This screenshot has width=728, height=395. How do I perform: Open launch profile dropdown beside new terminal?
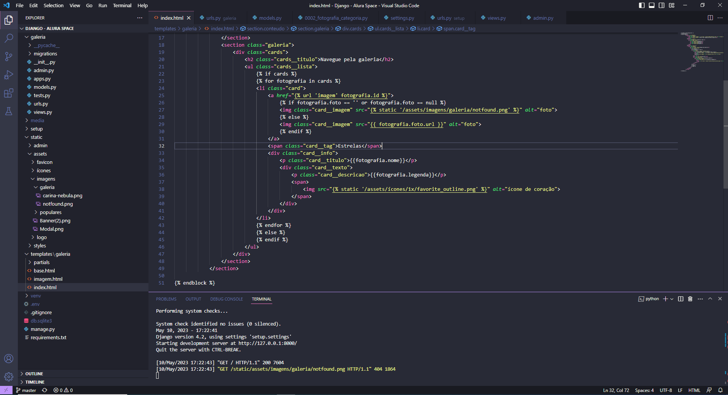[672, 299]
